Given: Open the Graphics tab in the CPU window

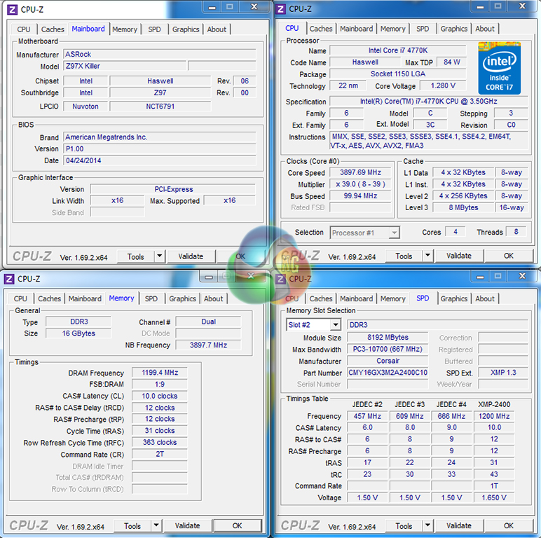Looking at the screenshot, I should [x=453, y=29].
